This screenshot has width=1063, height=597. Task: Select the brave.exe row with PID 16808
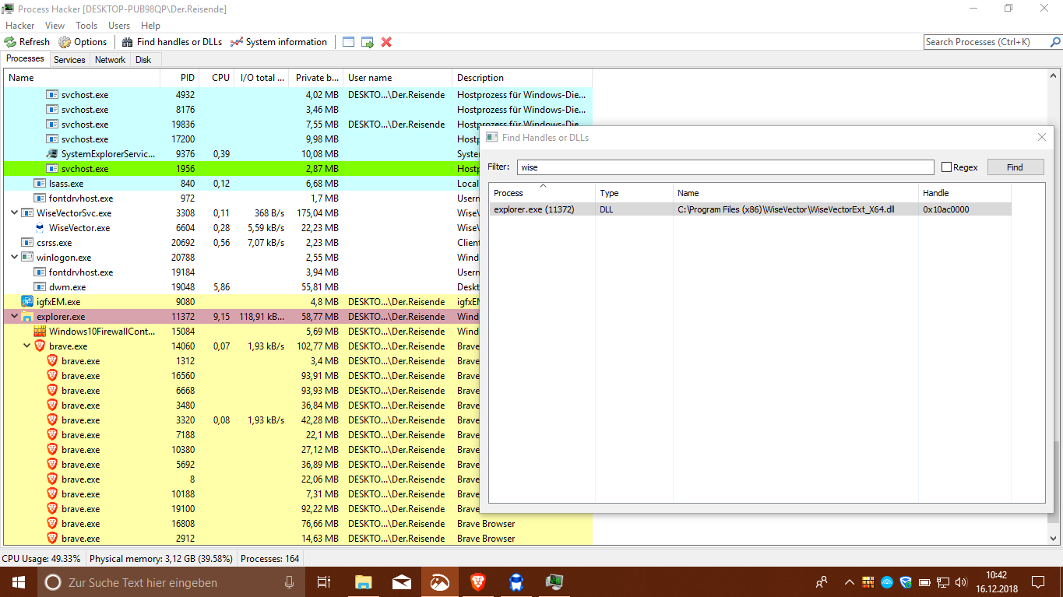[x=298, y=524]
